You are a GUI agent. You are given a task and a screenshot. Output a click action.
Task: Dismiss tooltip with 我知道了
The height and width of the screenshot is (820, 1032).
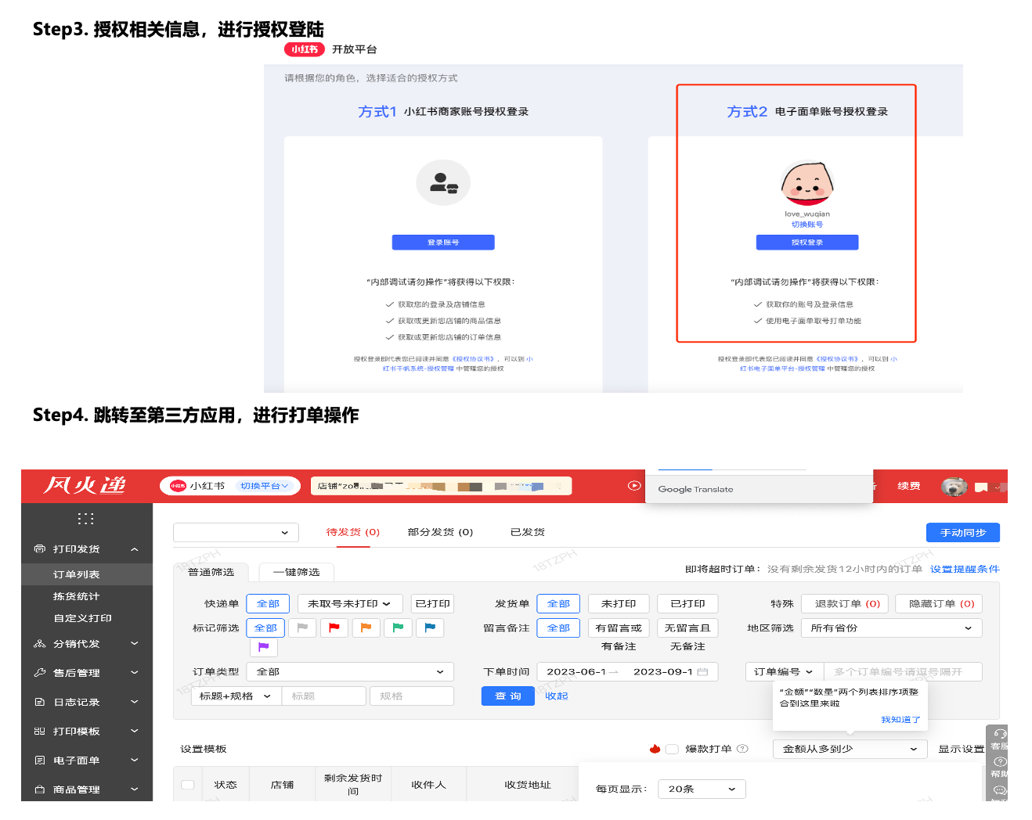click(x=900, y=720)
